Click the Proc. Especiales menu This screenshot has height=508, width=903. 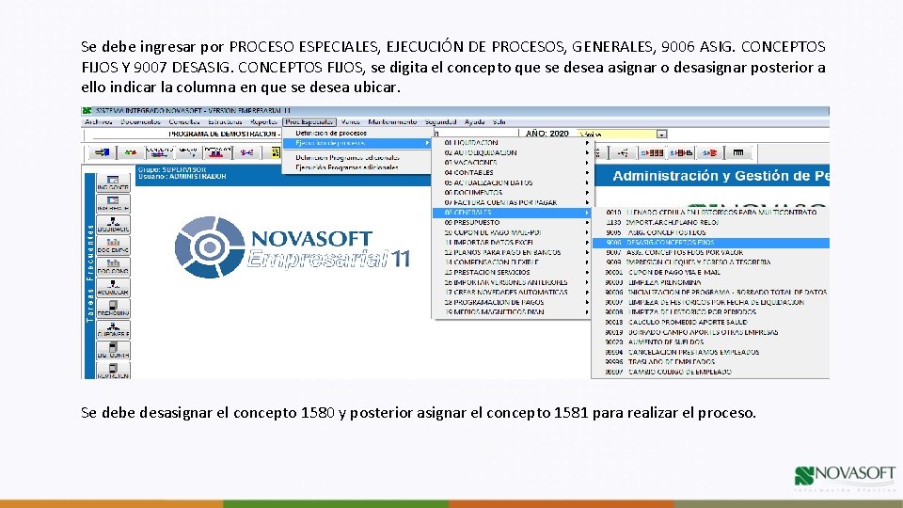click(309, 122)
